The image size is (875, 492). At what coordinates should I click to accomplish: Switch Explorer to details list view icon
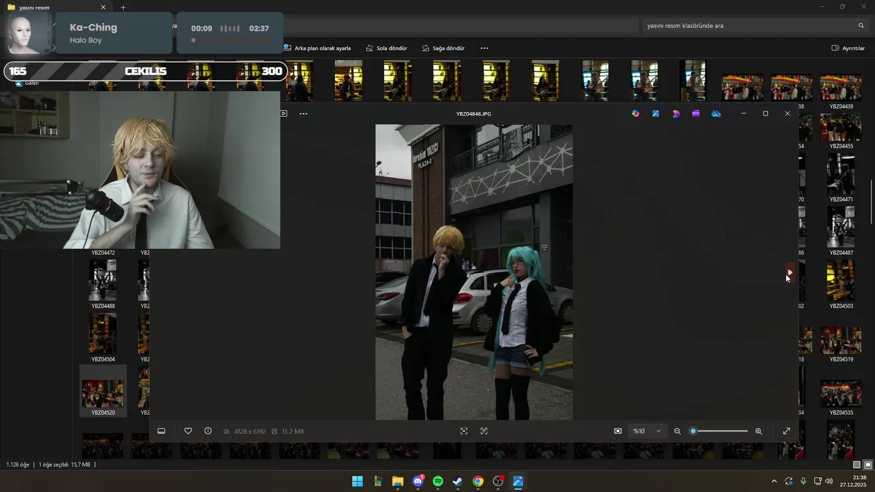pos(857,465)
